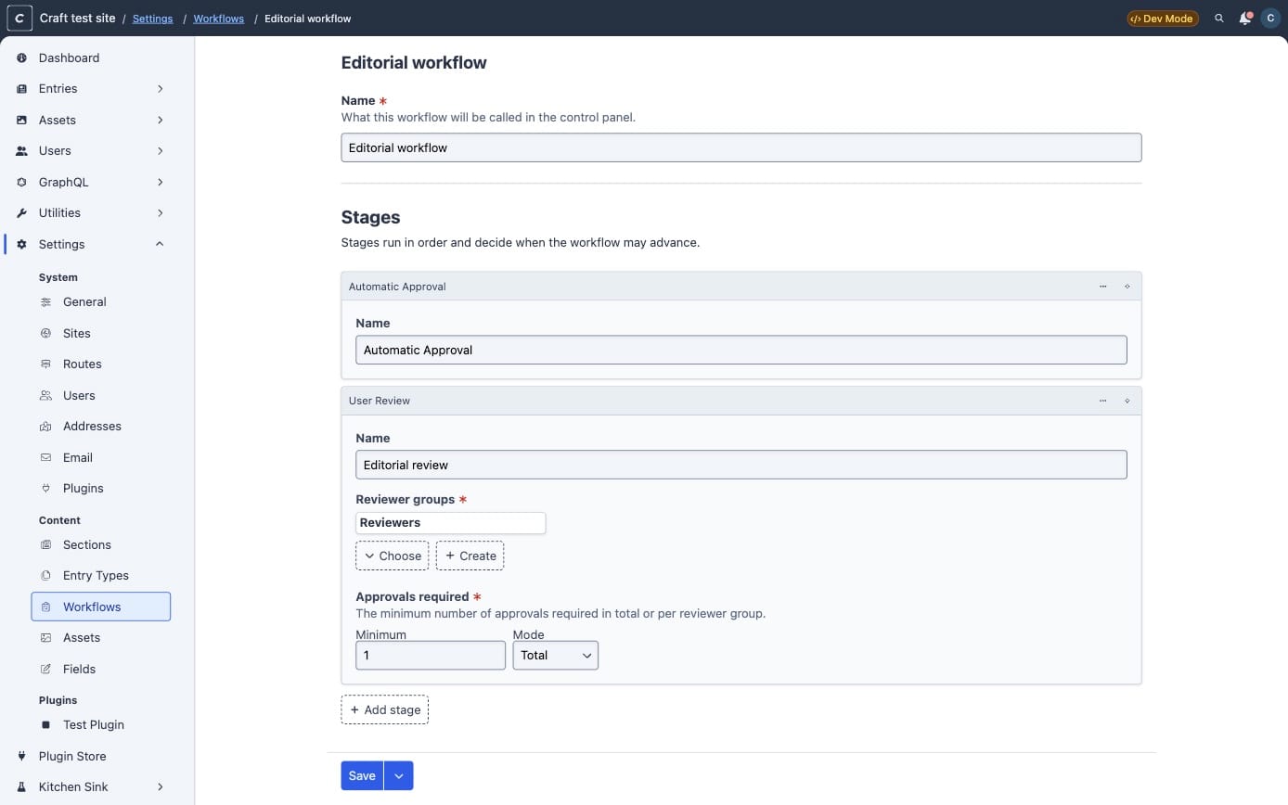Open the notifications bell icon
1288x805 pixels.
coord(1245,19)
